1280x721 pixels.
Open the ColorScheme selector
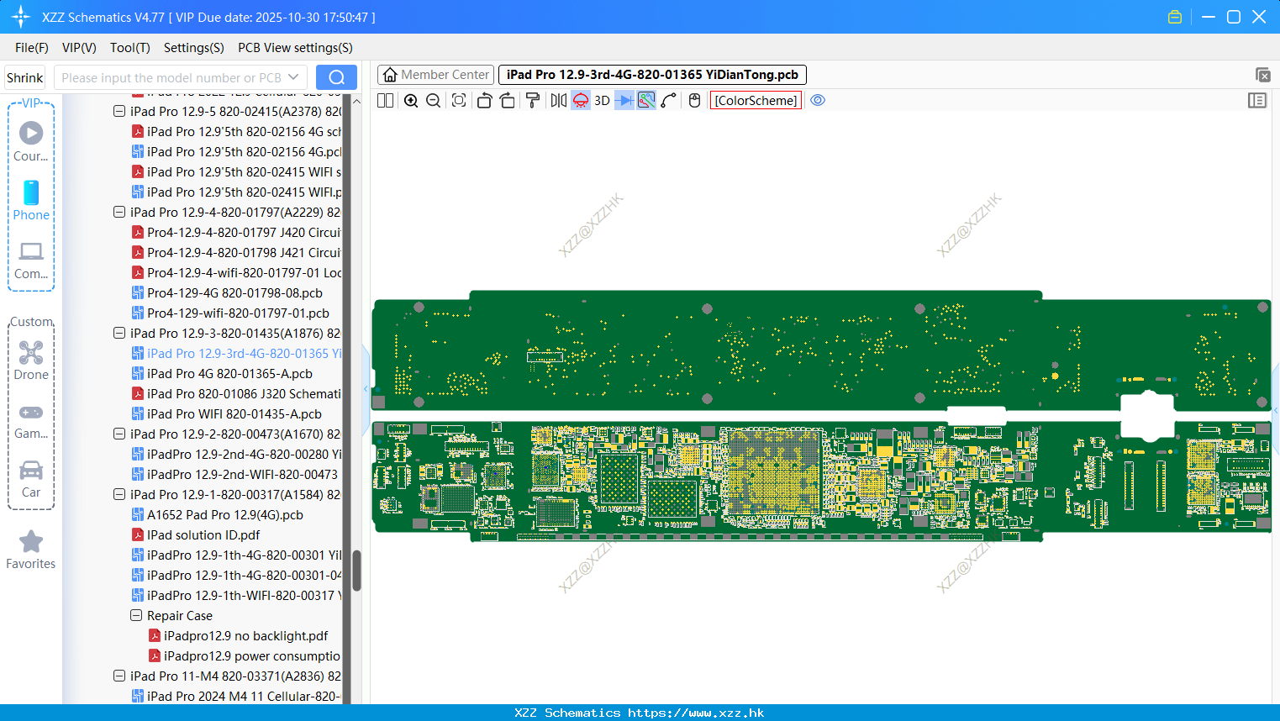tap(756, 100)
